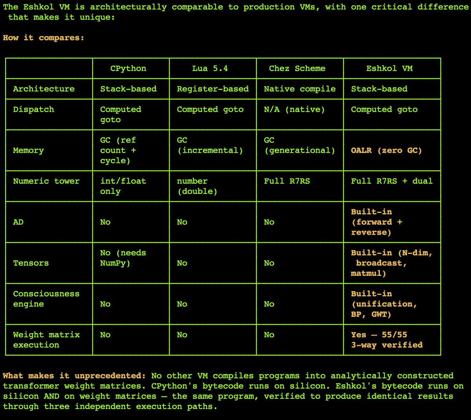Viewport: 471px width, 420px height.
Task: Select the 'Built-in (forward + reverse)' cell
Action: (376, 222)
